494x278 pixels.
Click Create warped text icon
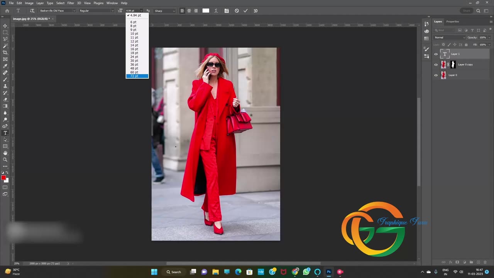coord(216,11)
